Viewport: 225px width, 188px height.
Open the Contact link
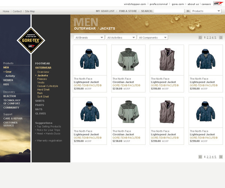click(17, 11)
